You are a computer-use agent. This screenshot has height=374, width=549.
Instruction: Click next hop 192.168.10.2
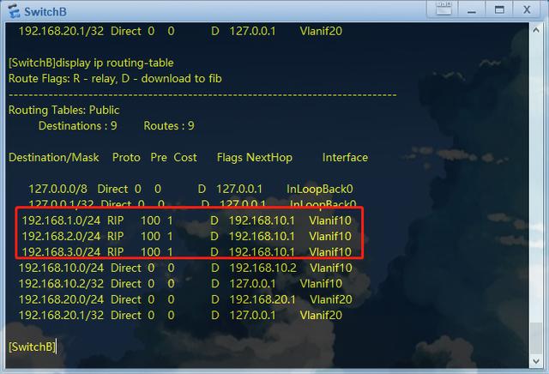click(262, 268)
